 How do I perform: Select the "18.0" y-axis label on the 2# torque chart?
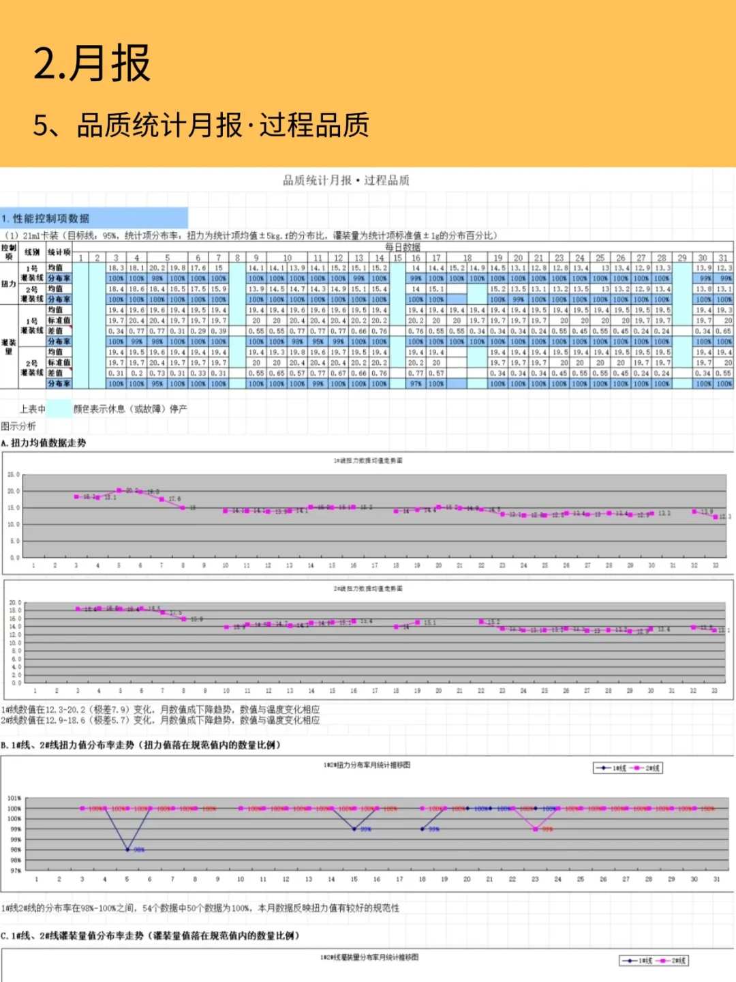15,611
